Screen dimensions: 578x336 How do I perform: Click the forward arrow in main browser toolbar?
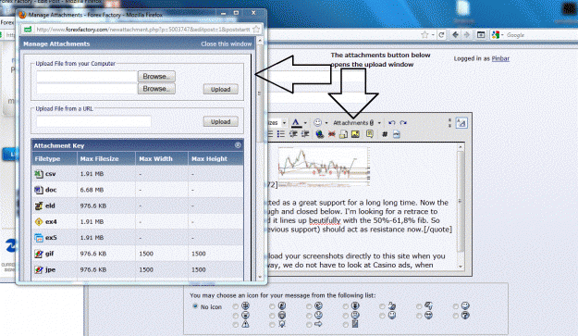[467, 34]
